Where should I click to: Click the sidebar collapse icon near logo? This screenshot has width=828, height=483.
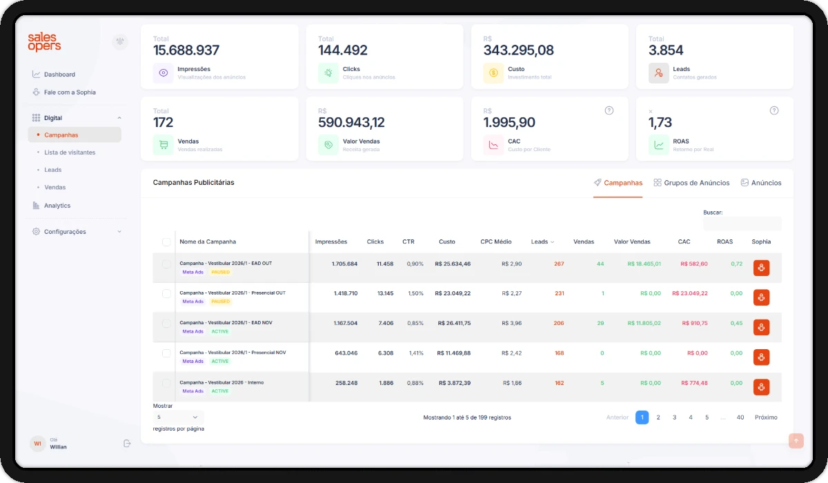click(x=120, y=42)
